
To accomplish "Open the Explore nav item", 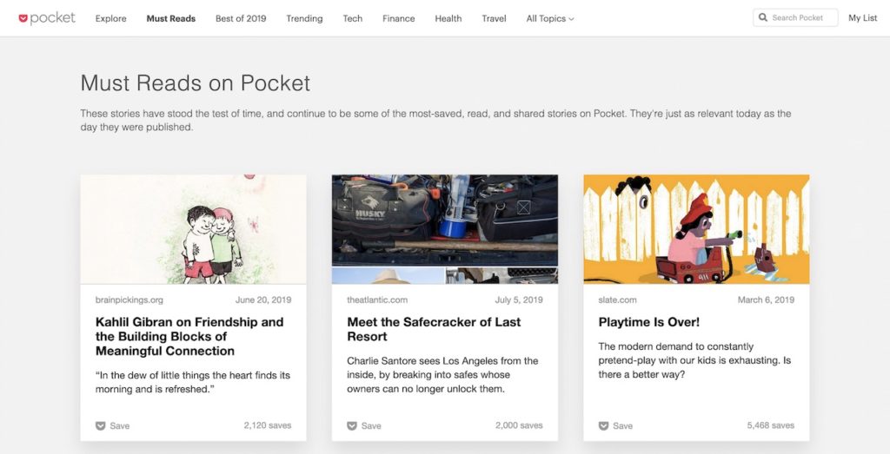I will [110, 18].
